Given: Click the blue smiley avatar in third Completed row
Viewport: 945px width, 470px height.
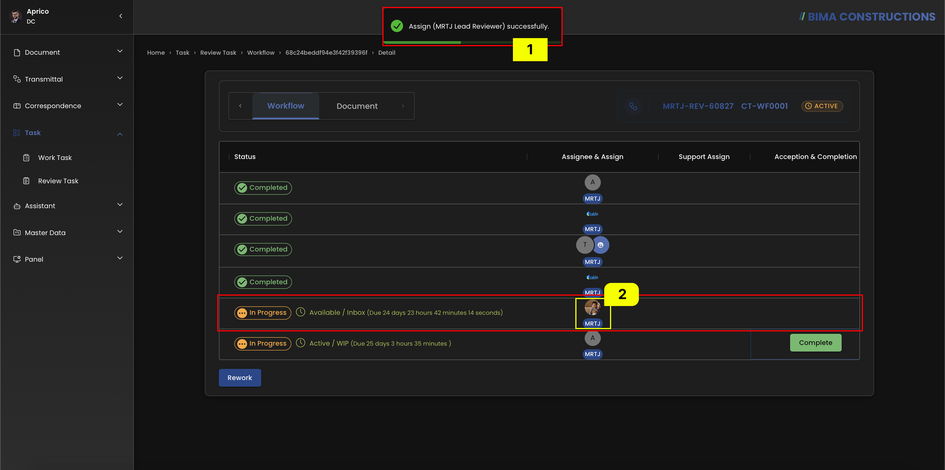Looking at the screenshot, I should click(x=601, y=245).
